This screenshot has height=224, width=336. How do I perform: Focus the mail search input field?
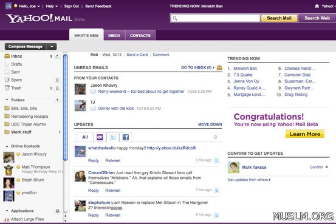[x=215, y=18]
